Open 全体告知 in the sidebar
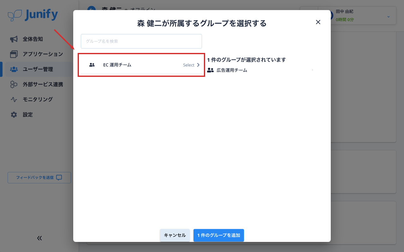404x252 pixels. (33, 39)
